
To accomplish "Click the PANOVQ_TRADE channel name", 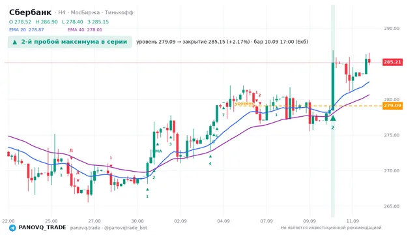I will pyautogui.click(x=42, y=228).
